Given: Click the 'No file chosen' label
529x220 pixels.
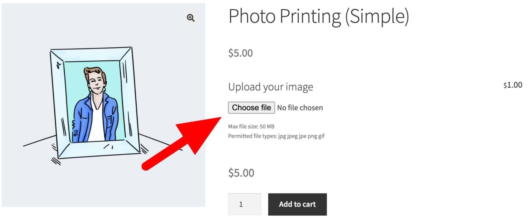Looking at the screenshot, I should [x=300, y=108].
